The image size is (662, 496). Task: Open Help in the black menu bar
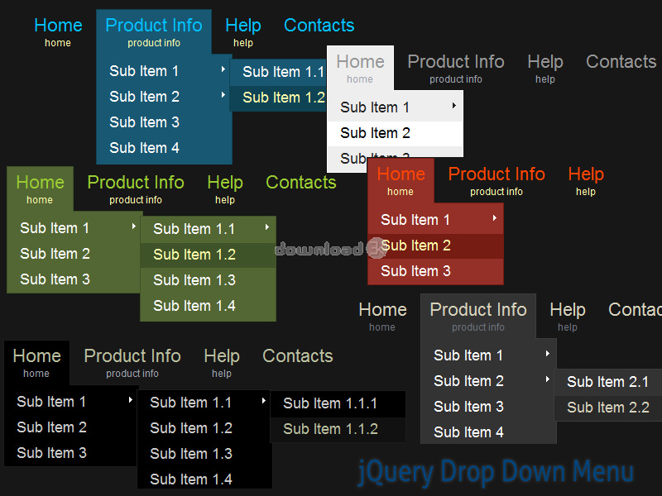pos(222,362)
